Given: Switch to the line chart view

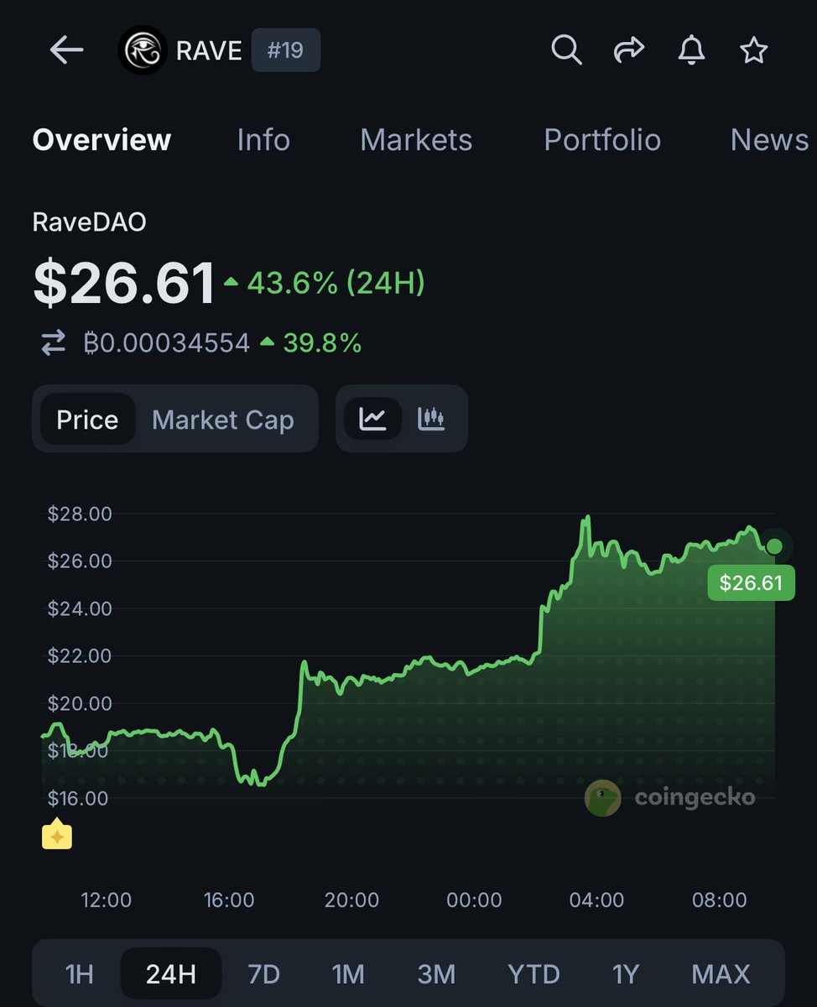Looking at the screenshot, I should click(372, 419).
